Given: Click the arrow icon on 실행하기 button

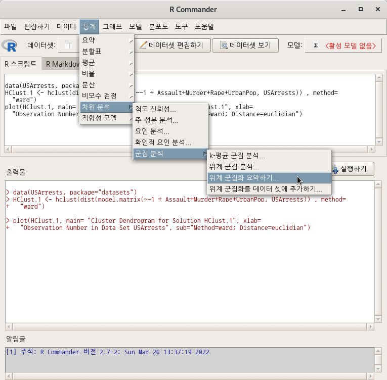Looking at the screenshot, I should [x=335, y=169].
